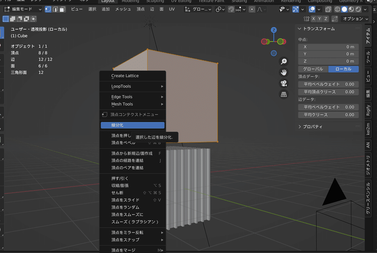Select グローバル median button

(313, 69)
